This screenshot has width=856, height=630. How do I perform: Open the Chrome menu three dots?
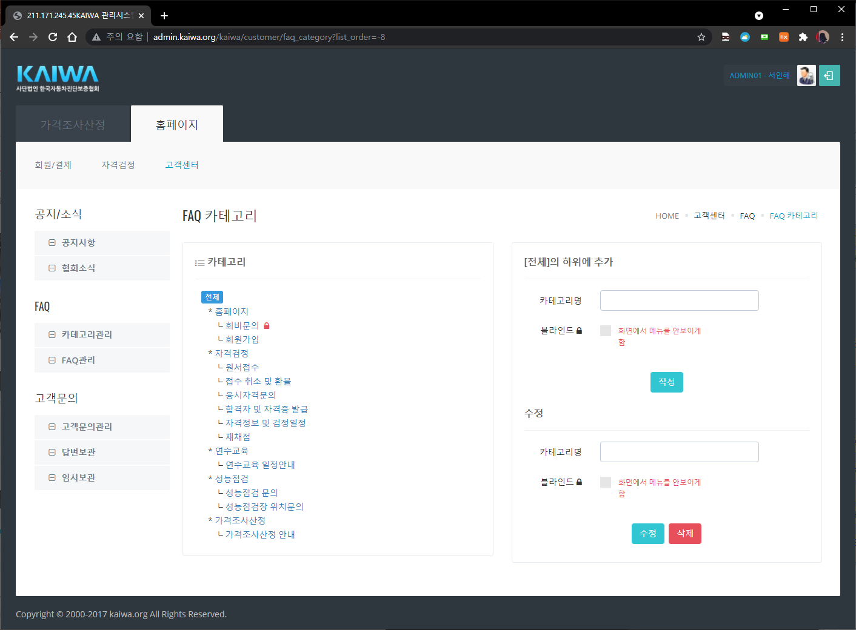[x=842, y=37]
